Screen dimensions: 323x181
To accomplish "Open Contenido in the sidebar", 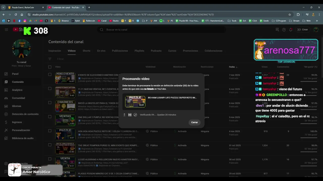I will [21, 82].
